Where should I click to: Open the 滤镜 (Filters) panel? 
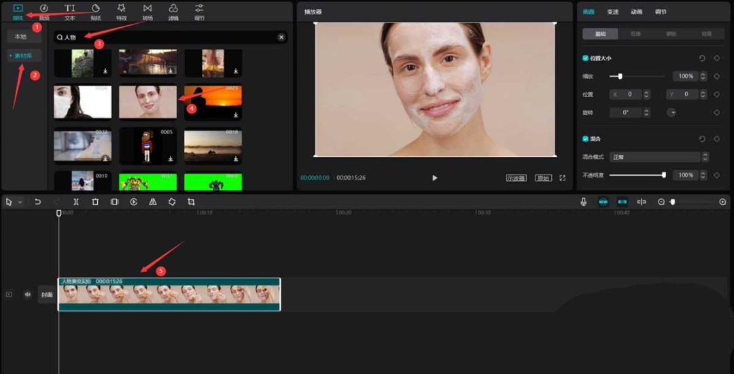(173, 11)
